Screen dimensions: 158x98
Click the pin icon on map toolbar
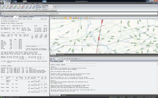tap(90, 18)
